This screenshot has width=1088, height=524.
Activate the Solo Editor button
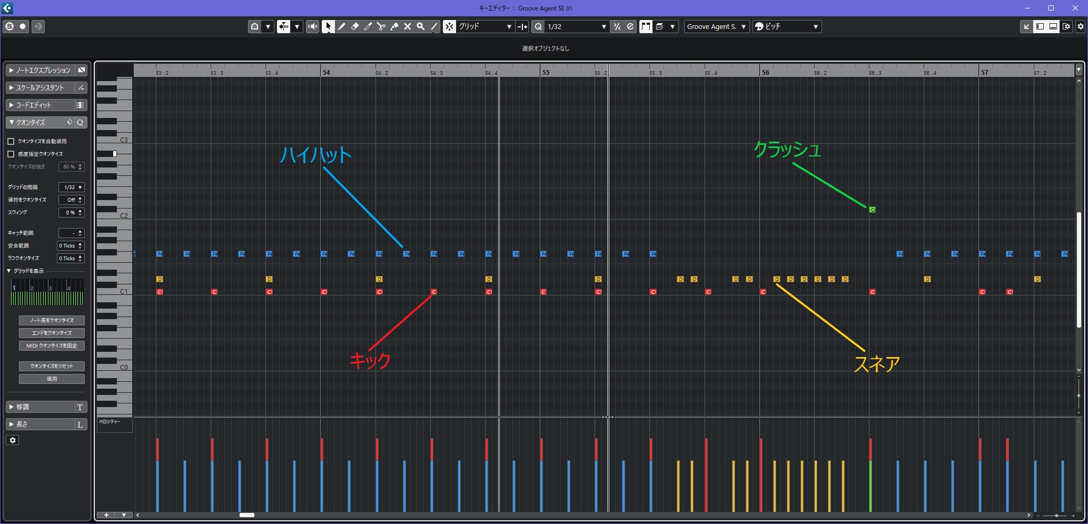(9, 26)
